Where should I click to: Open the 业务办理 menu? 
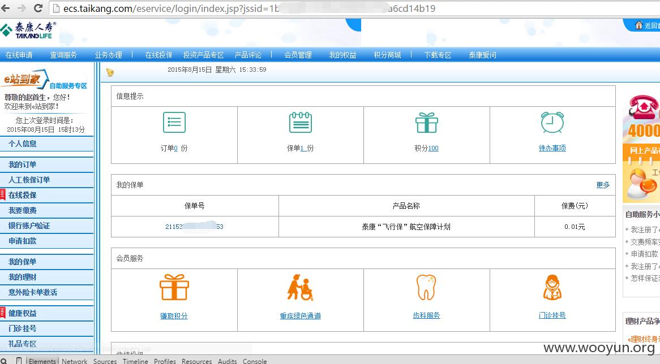pyautogui.click(x=108, y=55)
